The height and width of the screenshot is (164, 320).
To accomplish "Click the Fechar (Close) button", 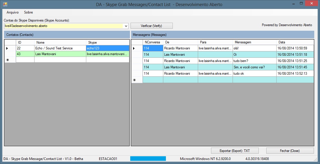I will click(290, 151).
